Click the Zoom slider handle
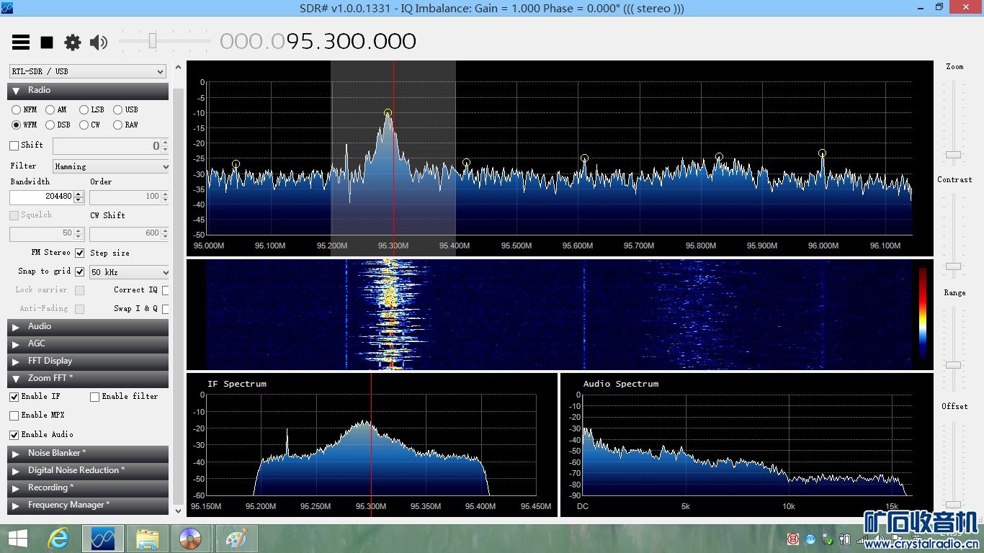984x553 pixels. (x=953, y=155)
